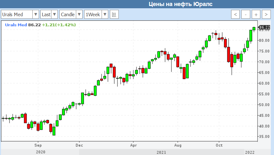The image size is (274, 155).
Task: Click the 70.00 price axis label
Action: [264, 62]
